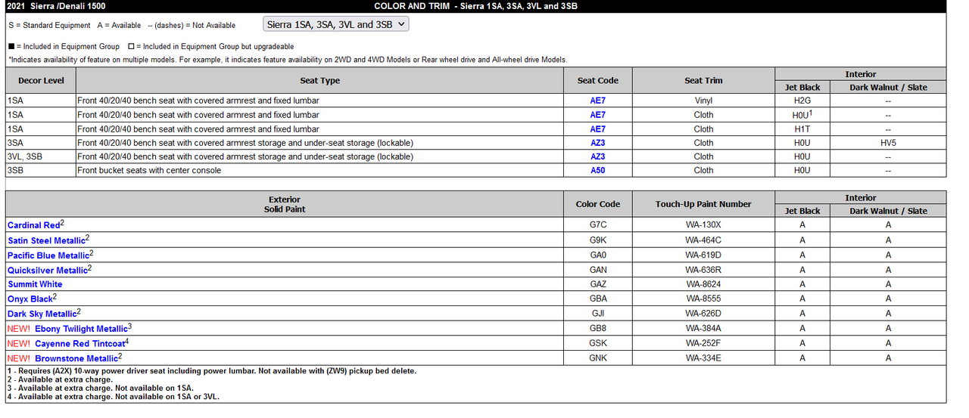Click footnote 4 about 1SA or 3VL
Image resolution: width=969 pixels, height=418 pixels.
coord(114,397)
